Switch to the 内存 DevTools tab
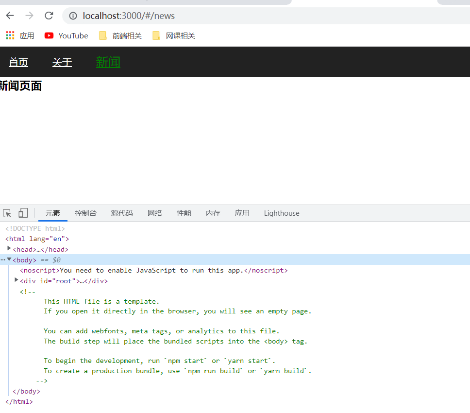The image size is (470, 413). [x=213, y=213]
